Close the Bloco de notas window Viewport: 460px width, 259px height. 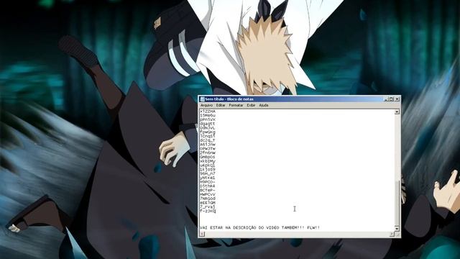tap(397, 99)
